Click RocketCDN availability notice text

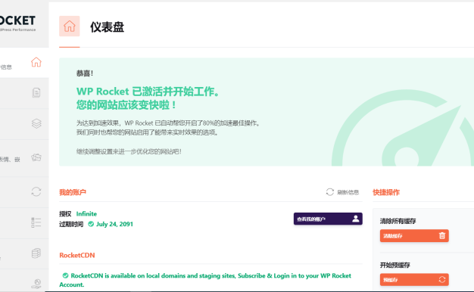click(x=205, y=280)
